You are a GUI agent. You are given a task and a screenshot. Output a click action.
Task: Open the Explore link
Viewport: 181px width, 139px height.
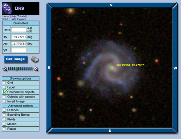pyautogui.click(x=21, y=19)
